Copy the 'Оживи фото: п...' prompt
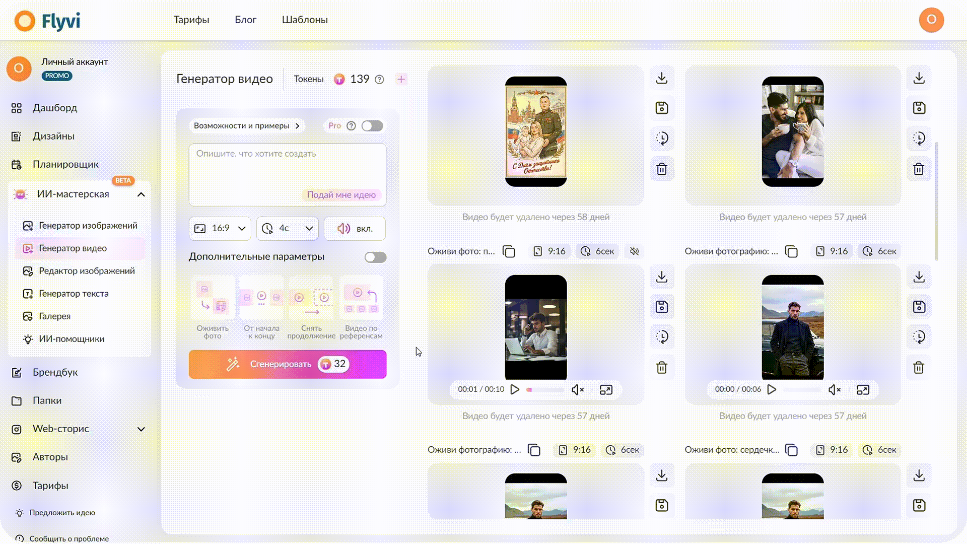The height and width of the screenshot is (544, 967). (509, 251)
